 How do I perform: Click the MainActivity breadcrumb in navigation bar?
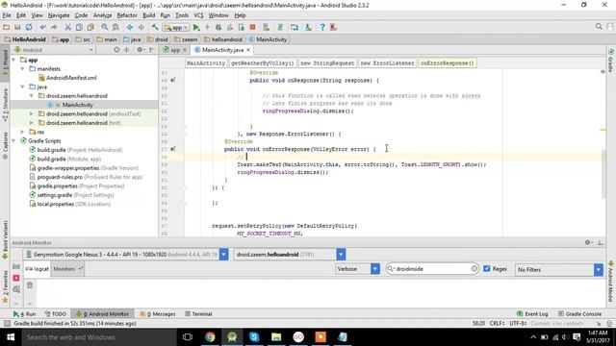tap(268, 39)
